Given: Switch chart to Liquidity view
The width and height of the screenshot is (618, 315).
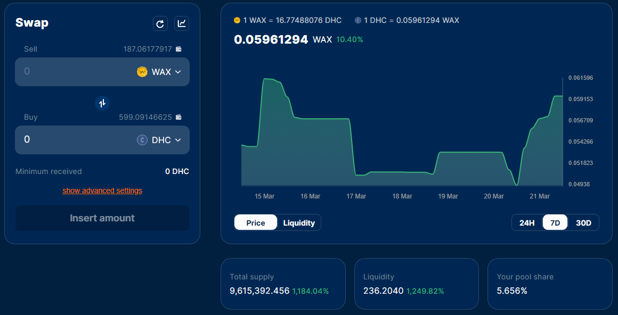Looking at the screenshot, I should click(299, 222).
